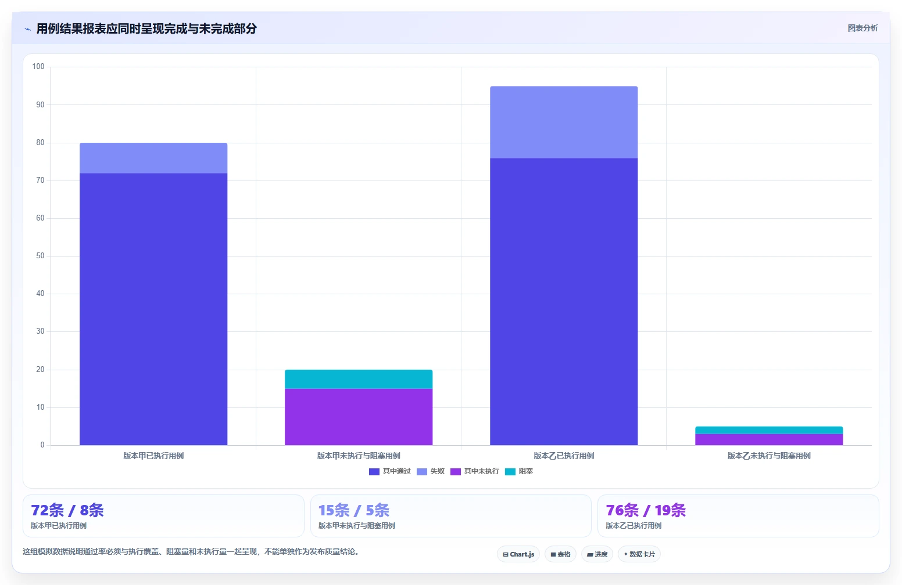Click the cyan blocked segment of 版本甲未执行与阻塞用例 bar

point(359,379)
